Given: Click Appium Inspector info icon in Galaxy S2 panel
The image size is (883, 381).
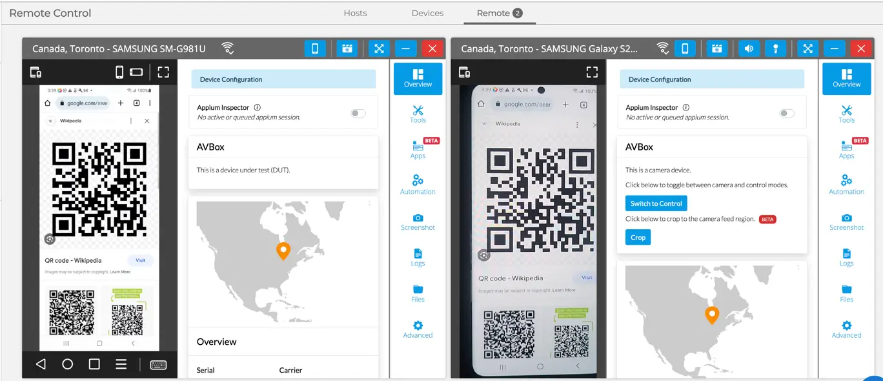Looking at the screenshot, I should (685, 108).
